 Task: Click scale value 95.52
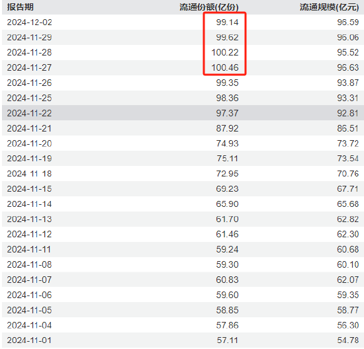click(x=347, y=52)
